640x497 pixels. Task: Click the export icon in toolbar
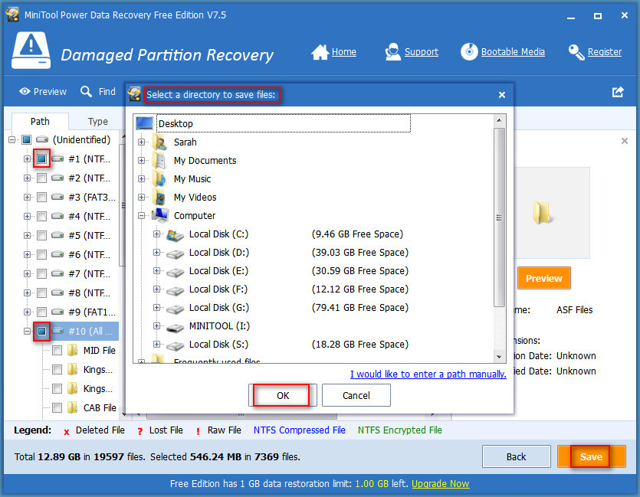tap(618, 92)
